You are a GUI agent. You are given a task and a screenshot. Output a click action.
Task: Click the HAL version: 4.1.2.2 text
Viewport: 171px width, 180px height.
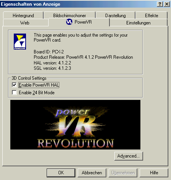click(52, 63)
